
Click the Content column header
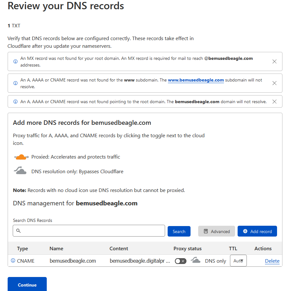(119, 249)
